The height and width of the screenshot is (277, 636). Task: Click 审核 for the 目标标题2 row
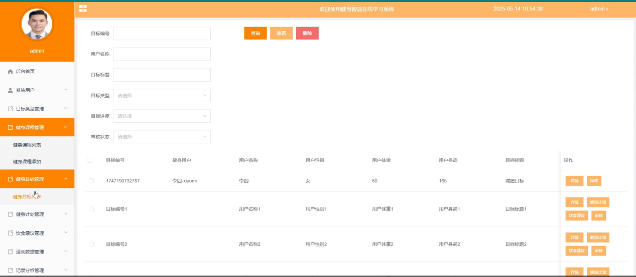(x=599, y=250)
